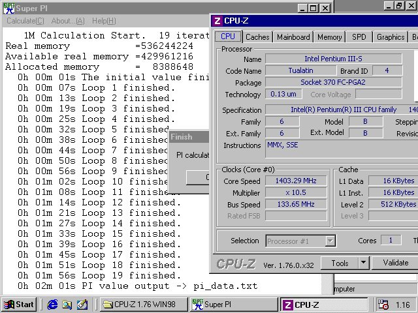This screenshot has height=313, width=418.
Task: Open the Processor #1 selection dropdown
Action: [x=330, y=241]
